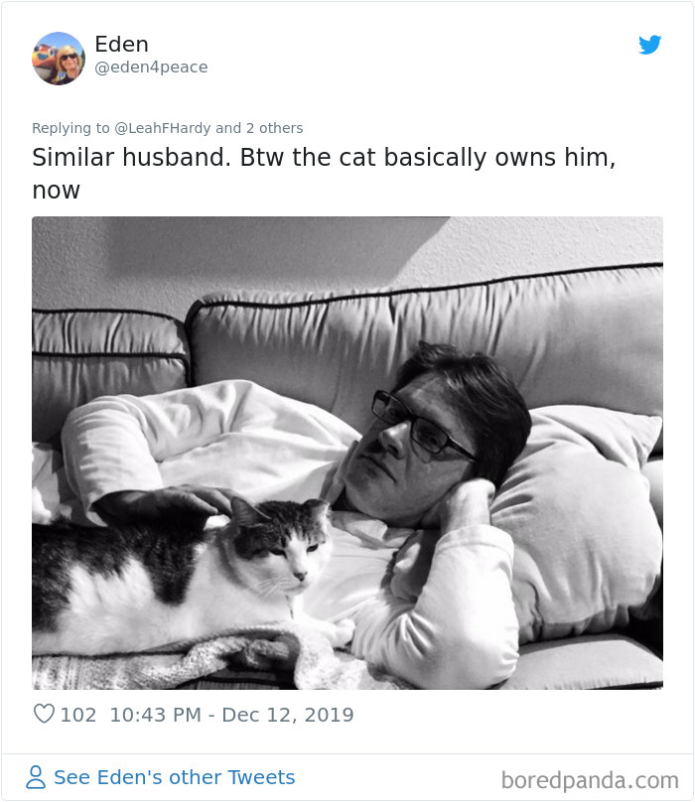The image size is (695, 802).
Task: Click the timestamp '10:43 PM - Dec 12, 2019'
Action: click(x=234, y=713)
